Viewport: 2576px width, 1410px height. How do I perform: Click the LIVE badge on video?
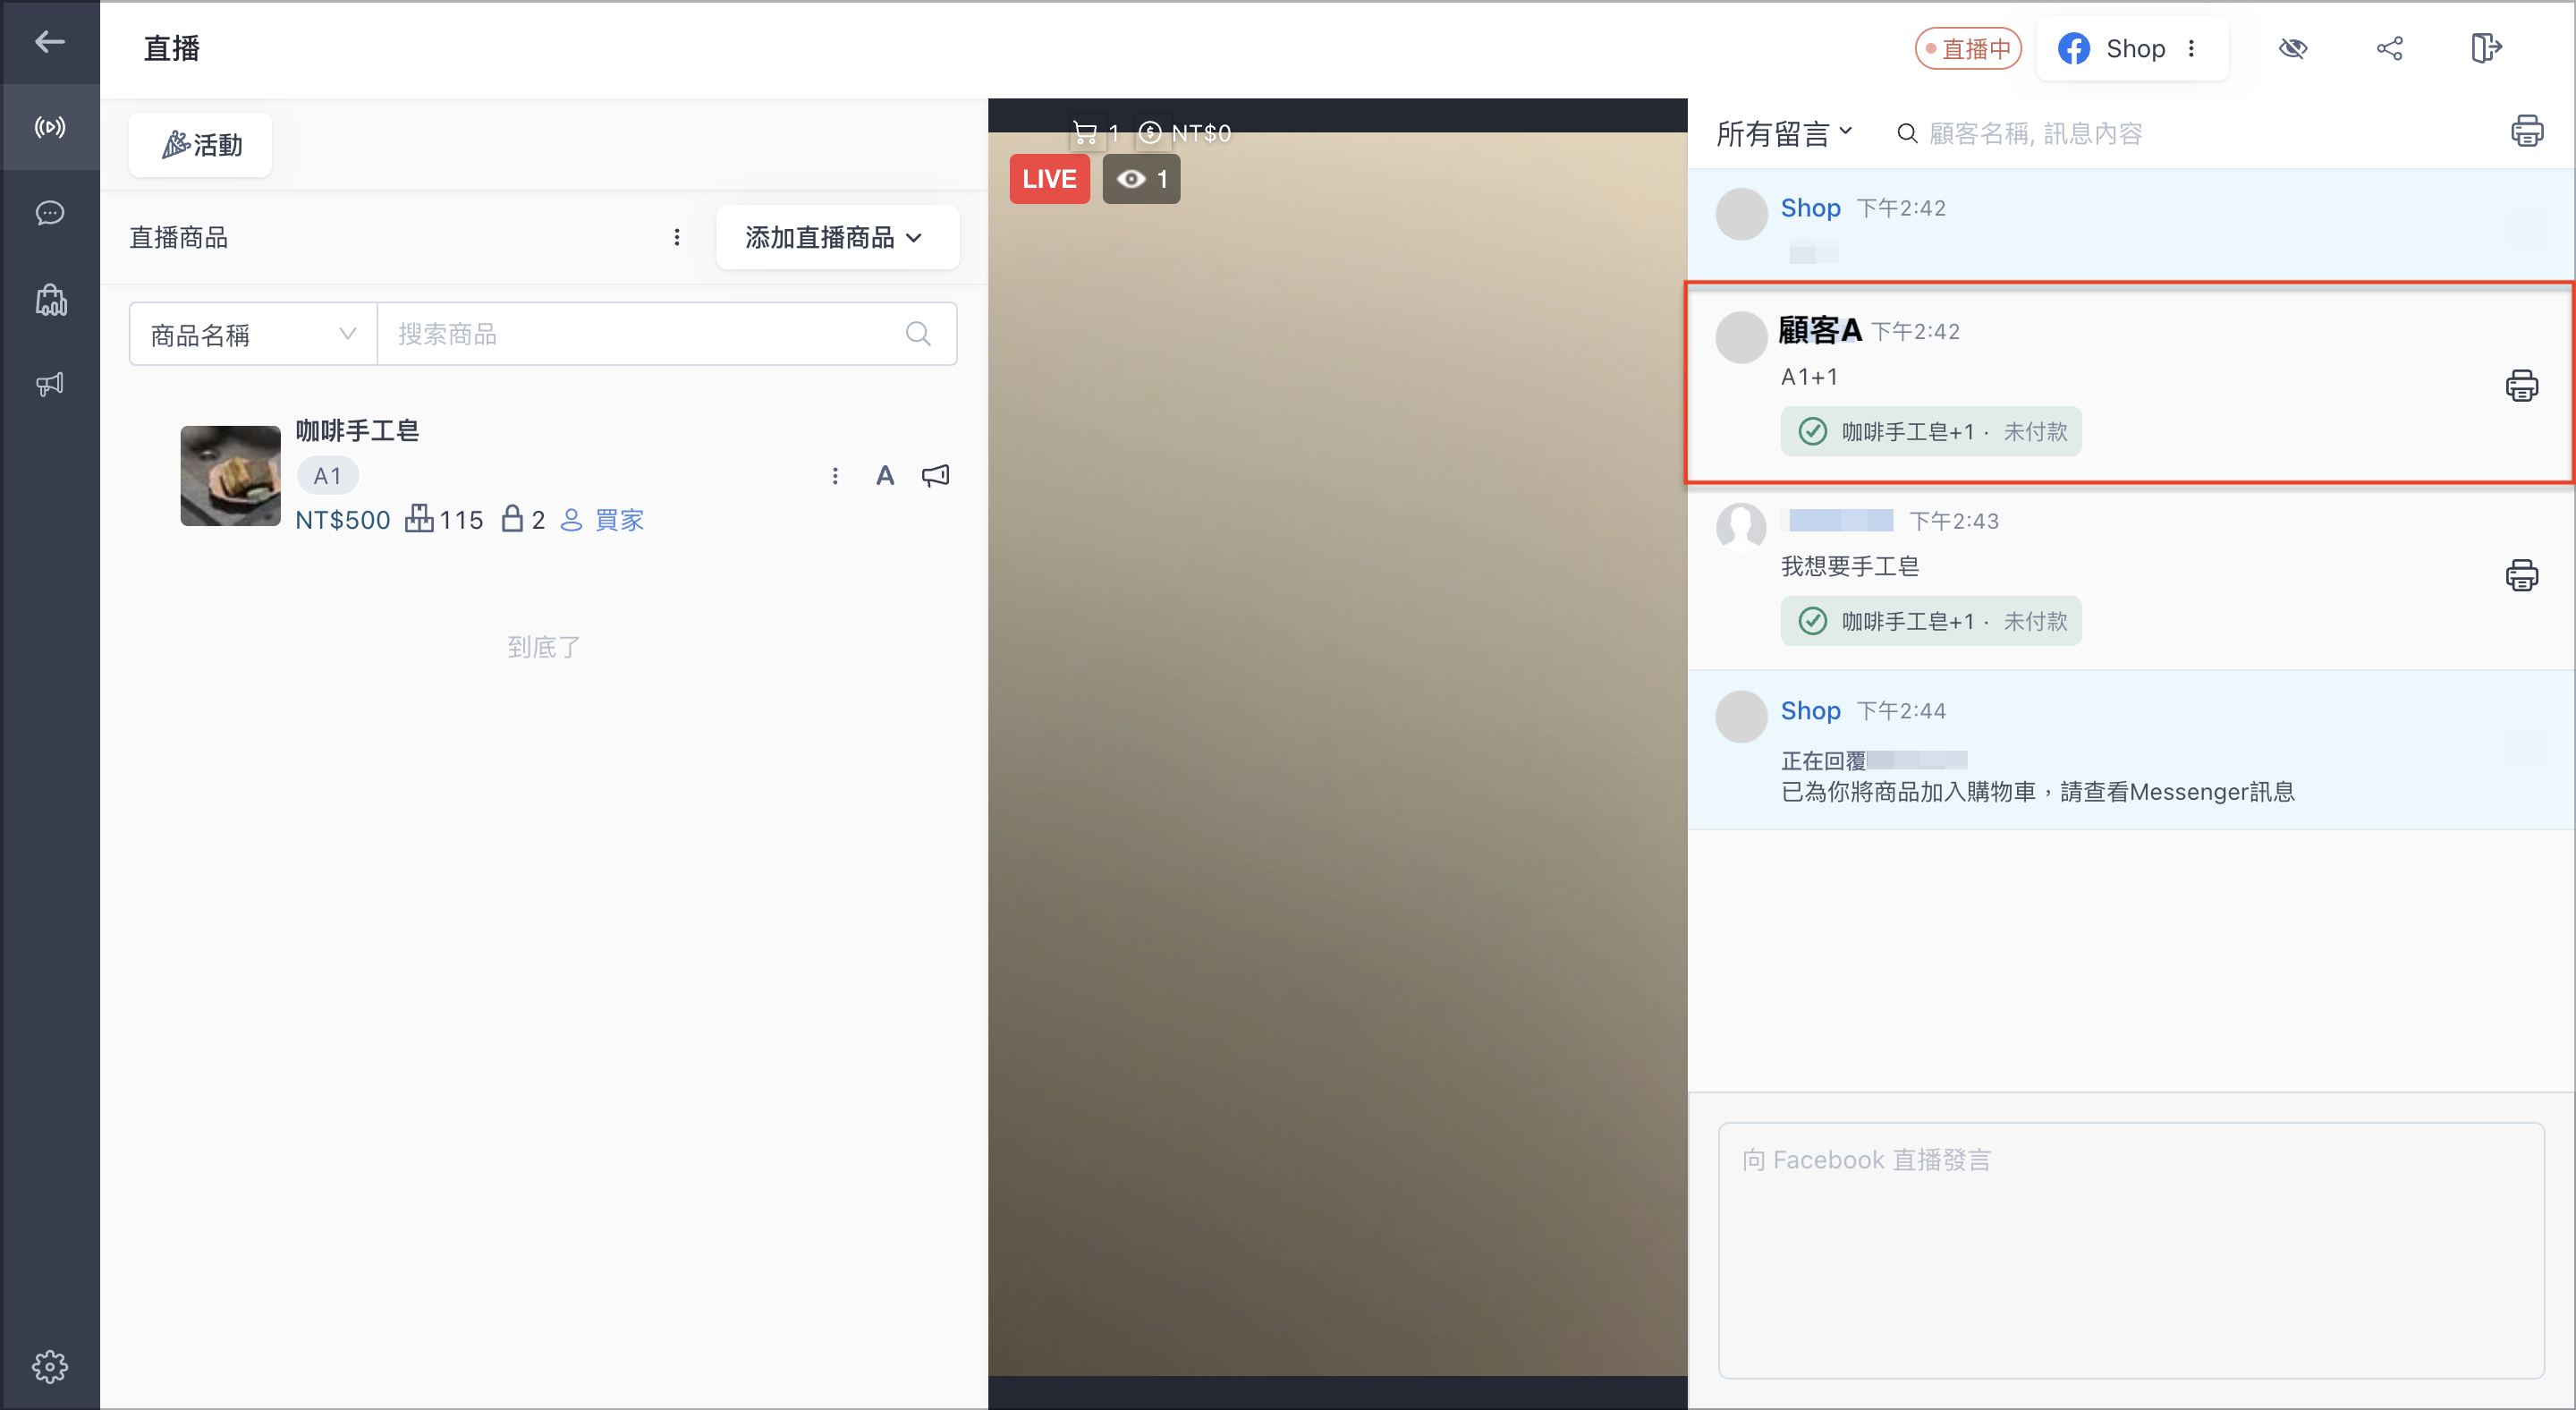click(1049, 180)
